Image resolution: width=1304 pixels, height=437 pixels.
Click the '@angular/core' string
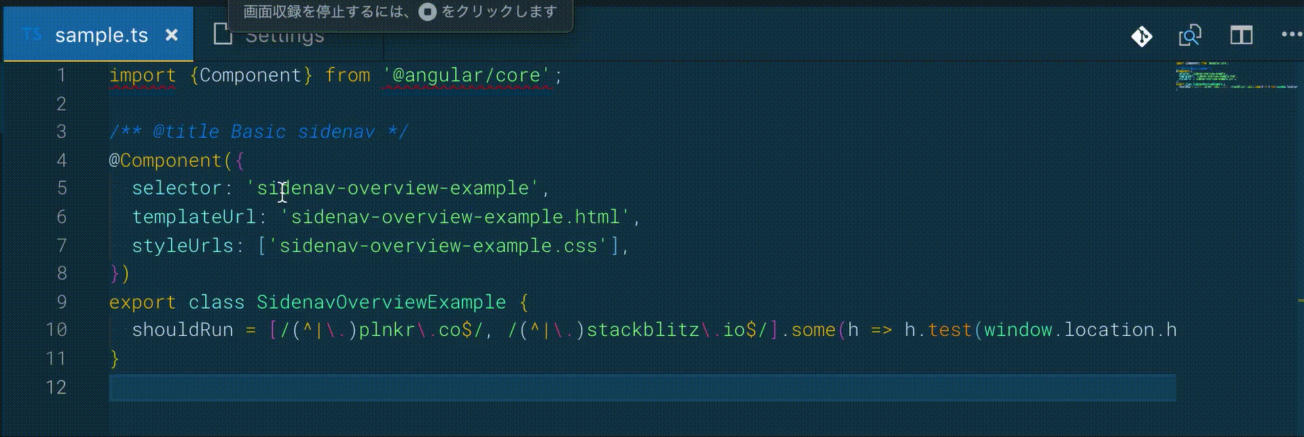(467, 75)
